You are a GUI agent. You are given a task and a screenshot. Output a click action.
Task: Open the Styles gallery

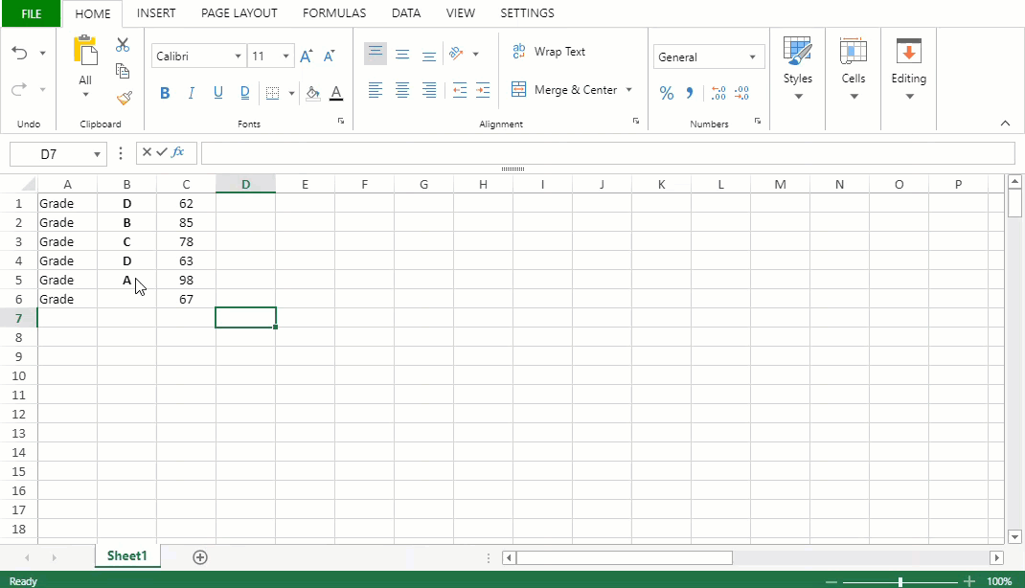click(x=798, y=69)
